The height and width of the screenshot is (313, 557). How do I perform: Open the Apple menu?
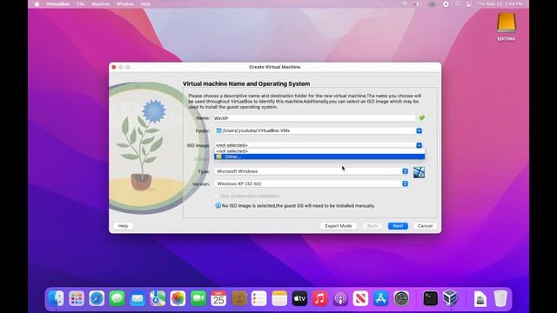37,3
